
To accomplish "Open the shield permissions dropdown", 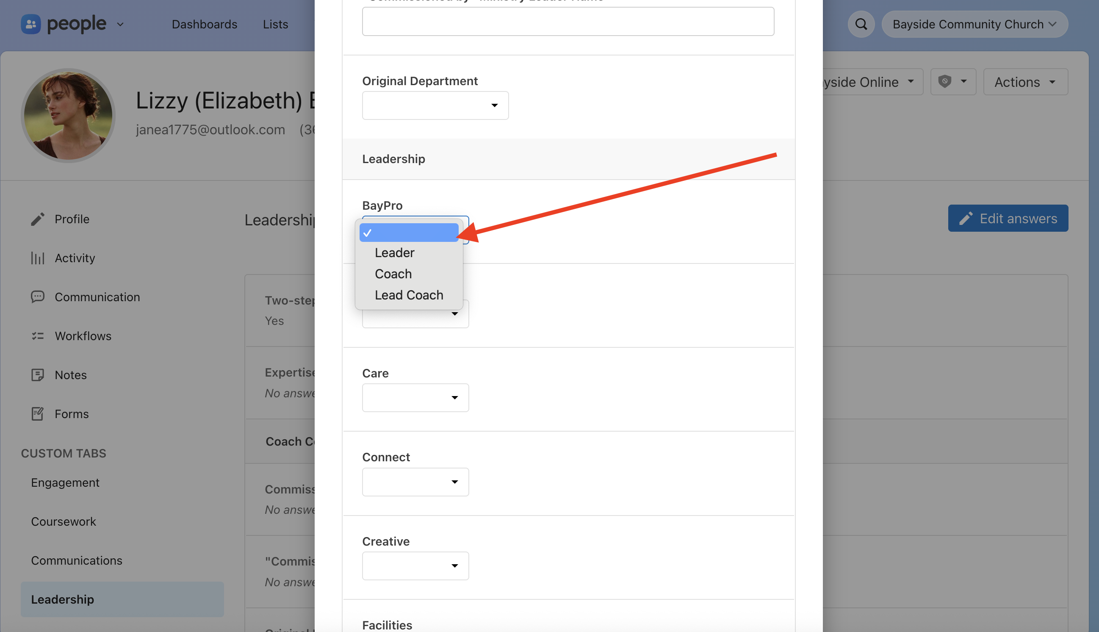I will 953,82.
